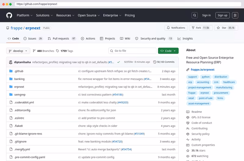Click the book icon beside Readme
Screen dimensions: 244x161
tap(188, 112)
